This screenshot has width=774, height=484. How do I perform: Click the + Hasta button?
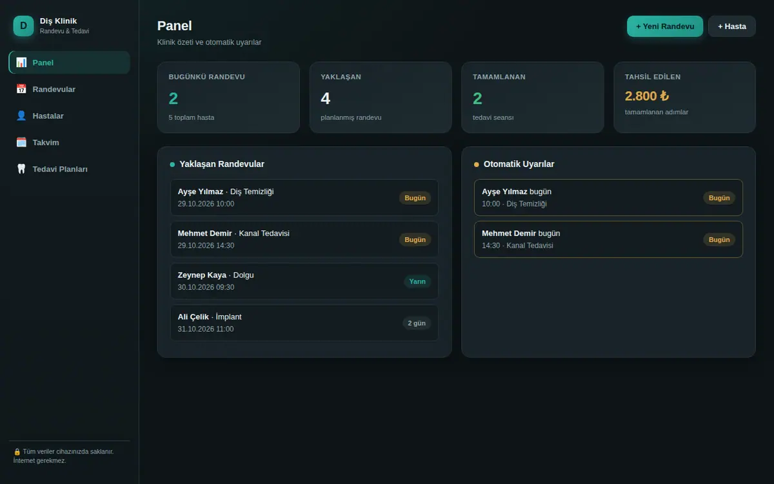[x=732, y=26]
